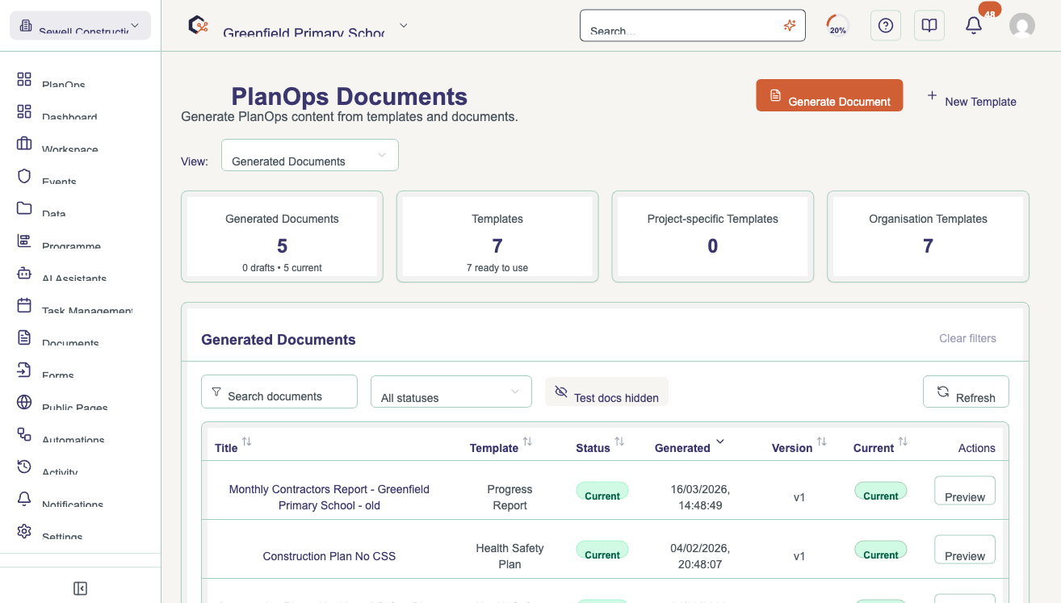Image resolution: width=1061 pixels, height=603 pixels.
Task: Open Automations icon in sidebar
Action: 24,434
